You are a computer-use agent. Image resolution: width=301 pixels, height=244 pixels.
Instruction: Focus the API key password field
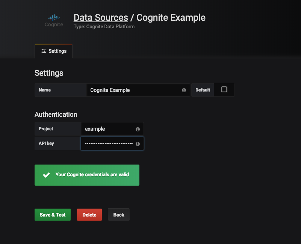tap(112, 143)
